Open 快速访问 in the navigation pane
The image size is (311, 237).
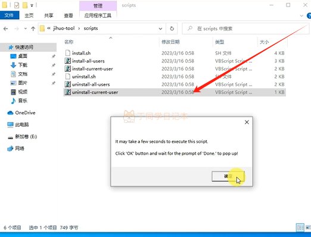tap(24, 47)
